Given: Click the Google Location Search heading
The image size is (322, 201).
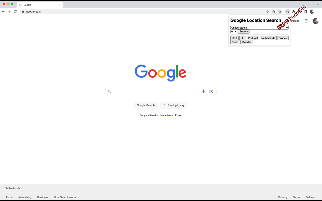Looking at the screenshot, I should pyautogui.click(x=256, y=20).
